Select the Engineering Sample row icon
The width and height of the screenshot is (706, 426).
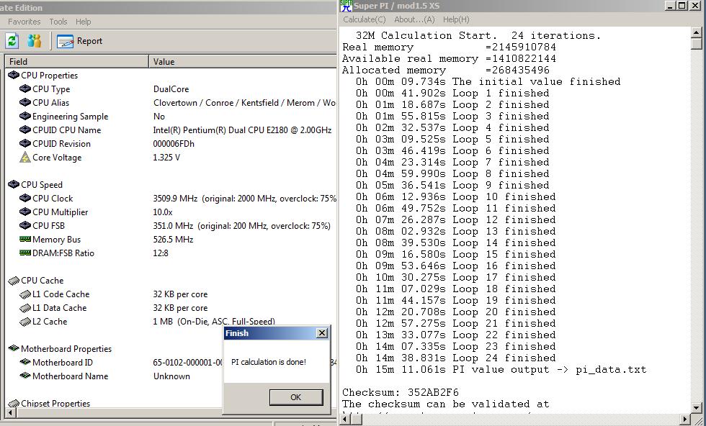(x=25, y=117)
